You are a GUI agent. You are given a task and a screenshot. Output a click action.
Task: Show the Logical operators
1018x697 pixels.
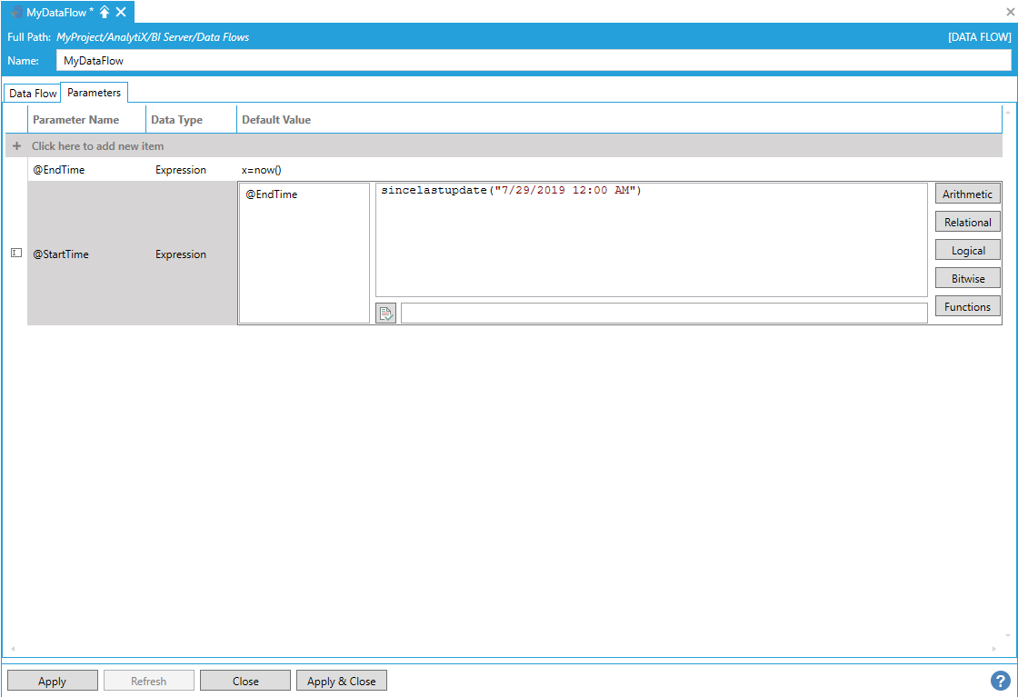[x=967, y=250]
